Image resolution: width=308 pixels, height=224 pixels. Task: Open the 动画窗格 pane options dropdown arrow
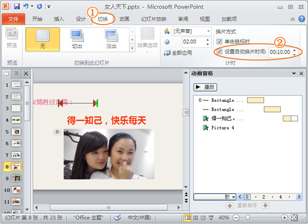tap(294, 74)
